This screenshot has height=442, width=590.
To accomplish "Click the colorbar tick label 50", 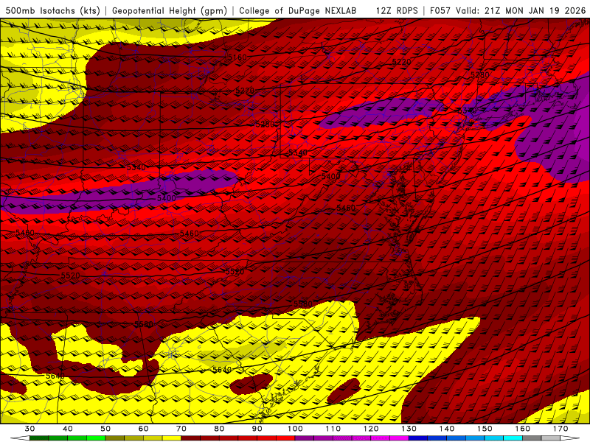I will pyautogui.click(x=105, y=429).
